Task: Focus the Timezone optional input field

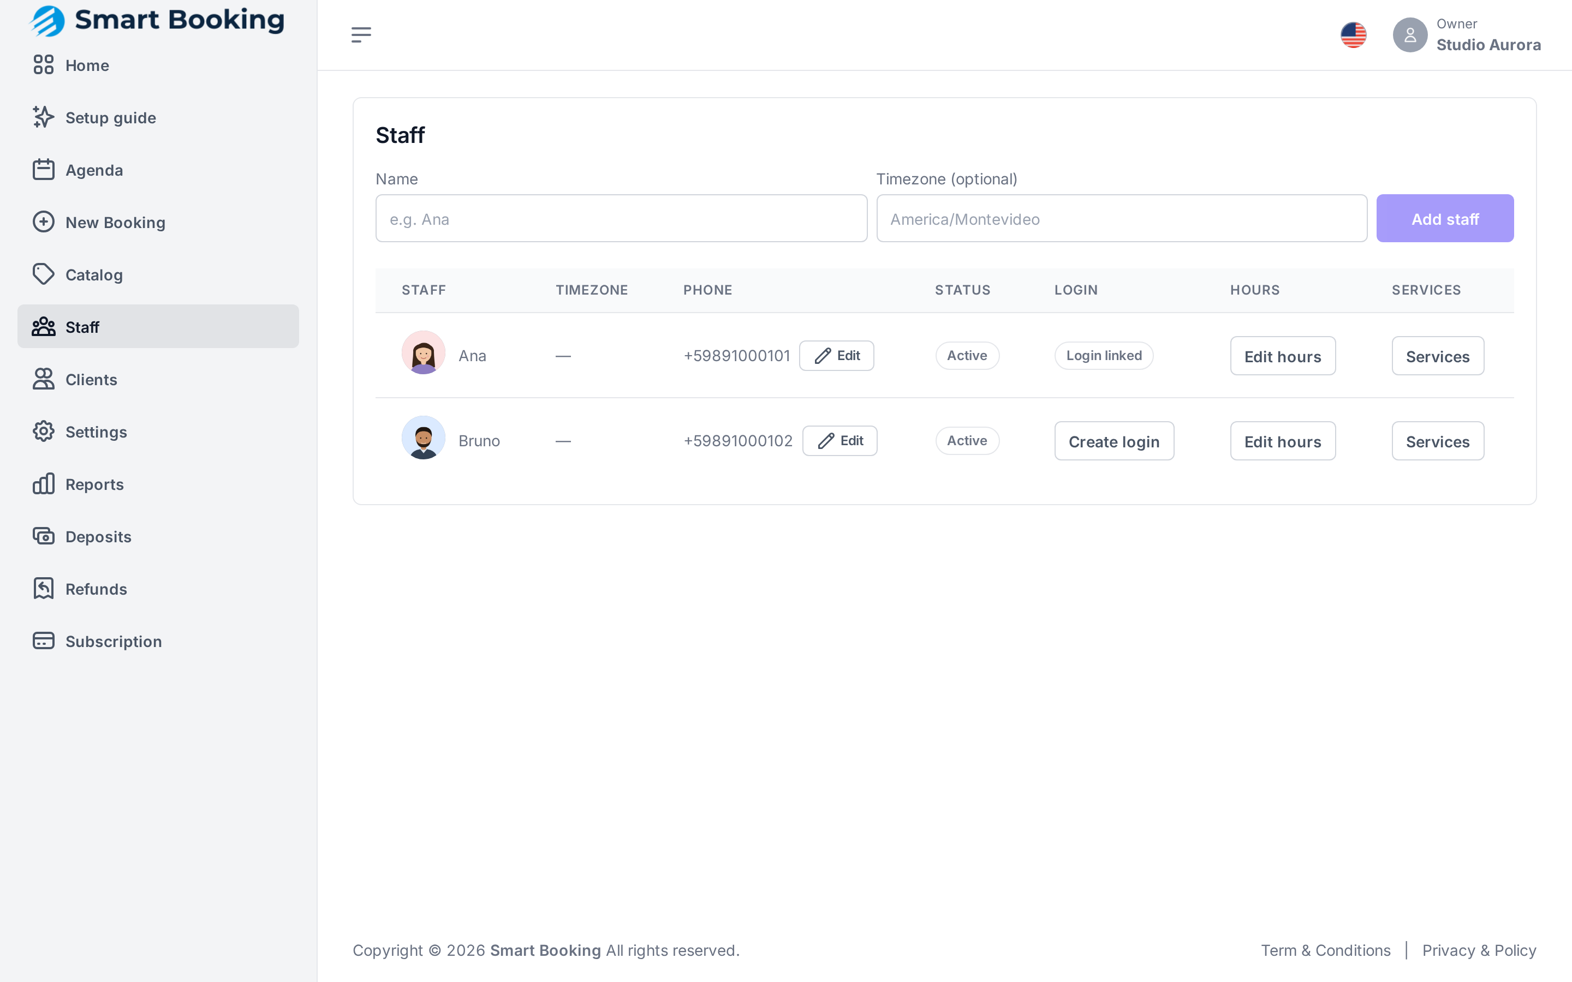Action: tap(1122, 219)
